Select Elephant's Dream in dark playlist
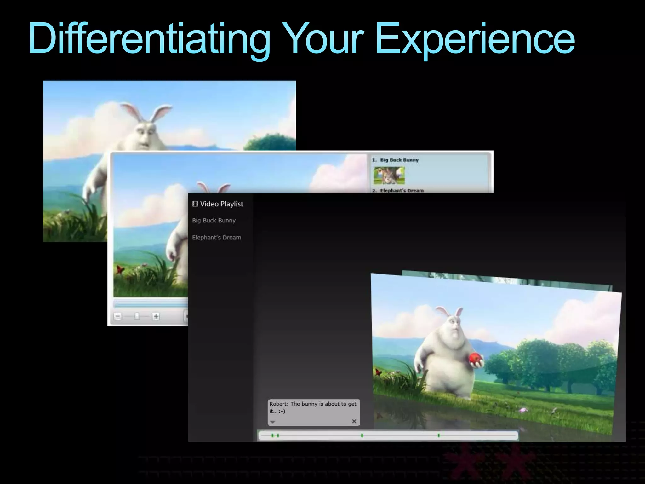Viewport: 645px width, 484px height. pyautogui.click(x=216, y=238)
